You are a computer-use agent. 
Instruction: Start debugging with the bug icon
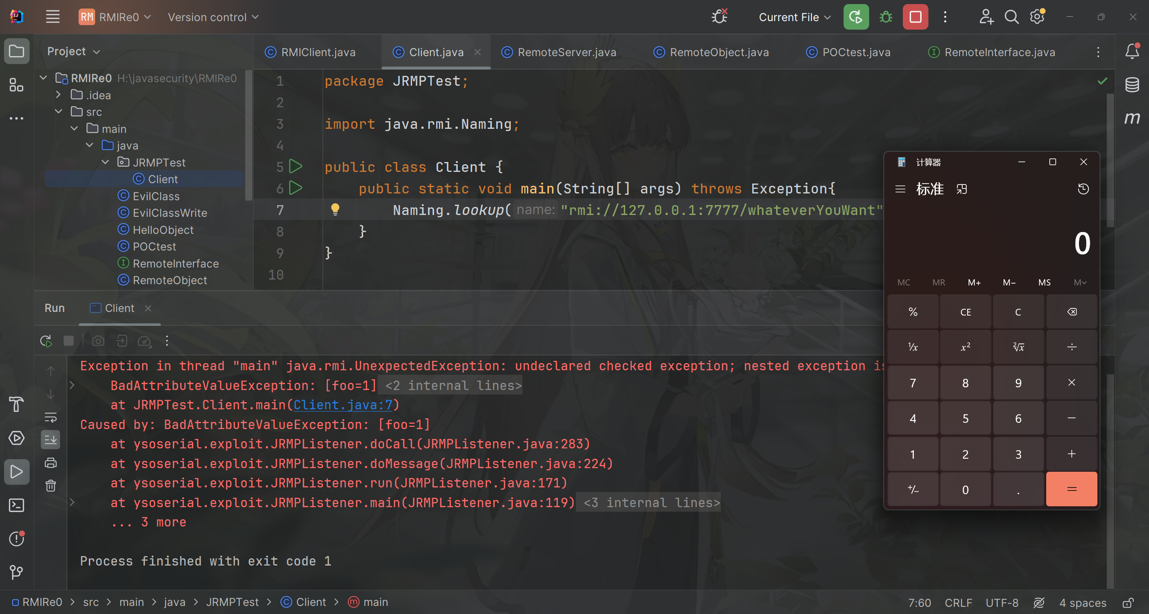886,17
